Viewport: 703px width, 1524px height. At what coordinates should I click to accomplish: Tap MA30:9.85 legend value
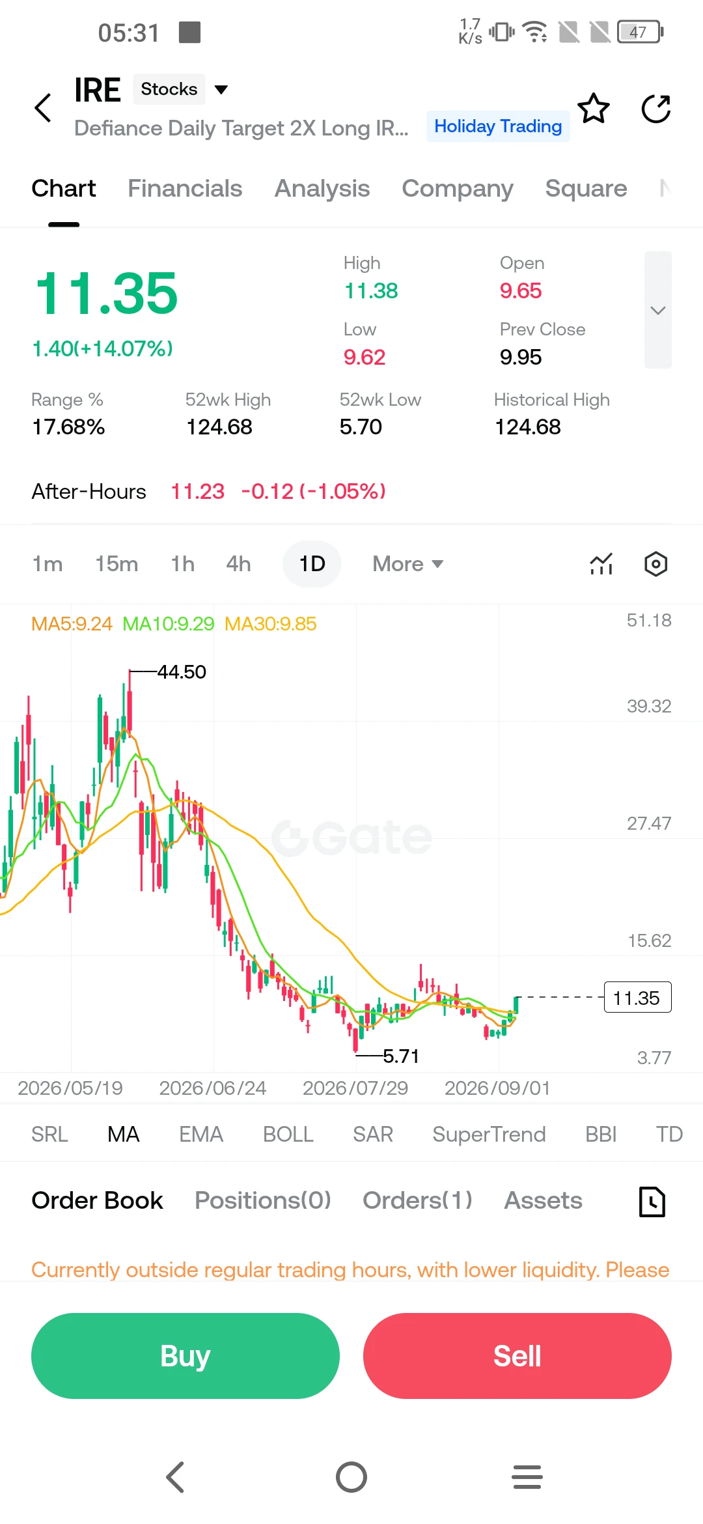271,624
